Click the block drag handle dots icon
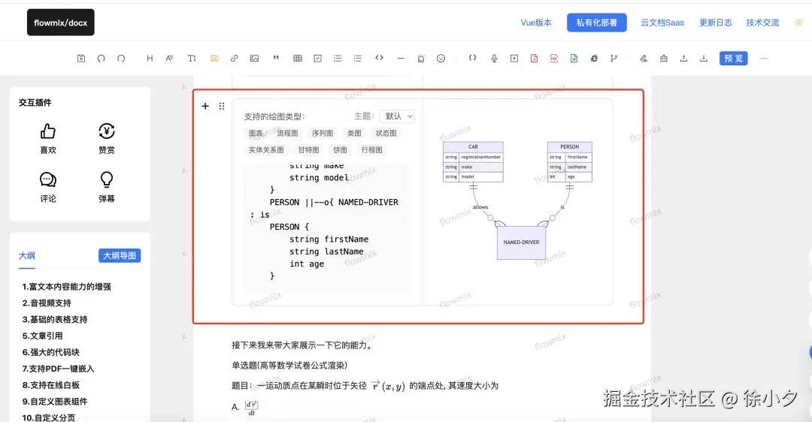The width and height of the screenshot is (812, 422). pos(222,106)
